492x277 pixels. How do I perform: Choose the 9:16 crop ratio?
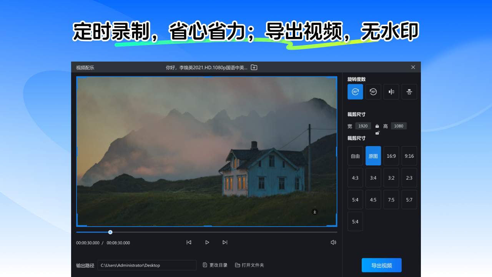409,156
